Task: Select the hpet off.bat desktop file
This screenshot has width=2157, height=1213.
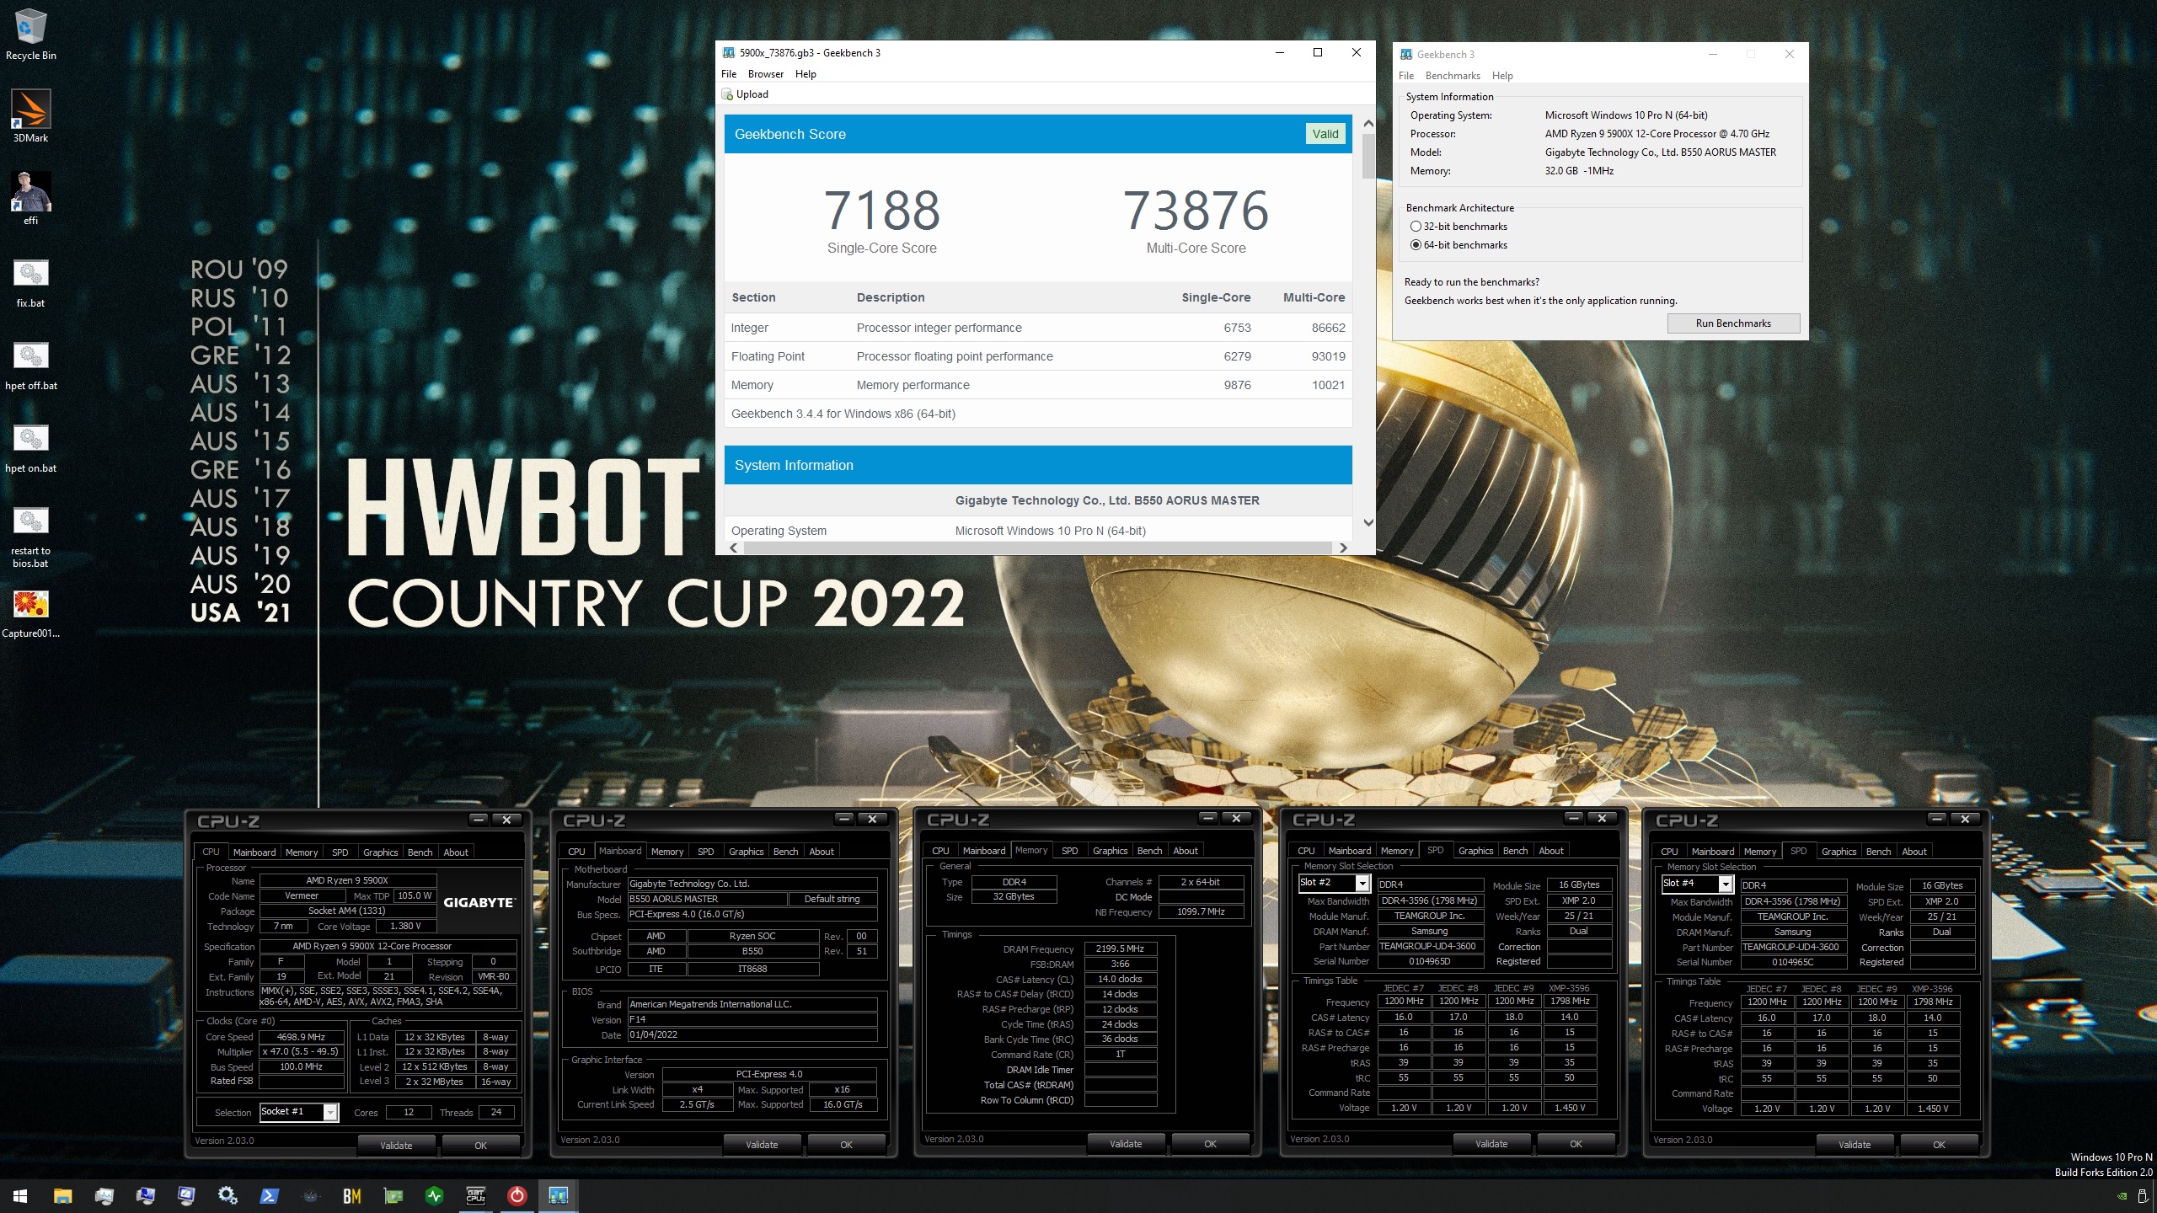Action: point(30,366)
